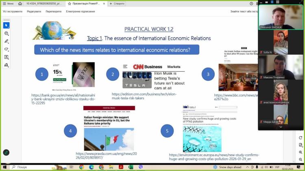Open Adobe Acrobat from taskbar
Screen dimensions: 305x171
pyautogui.click(x=121, y=167)
